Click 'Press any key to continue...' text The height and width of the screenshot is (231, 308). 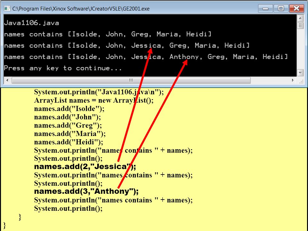coord(63,68)
